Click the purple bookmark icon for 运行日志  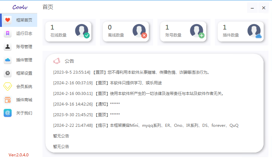pyautogui.click(x=8, y=33)
